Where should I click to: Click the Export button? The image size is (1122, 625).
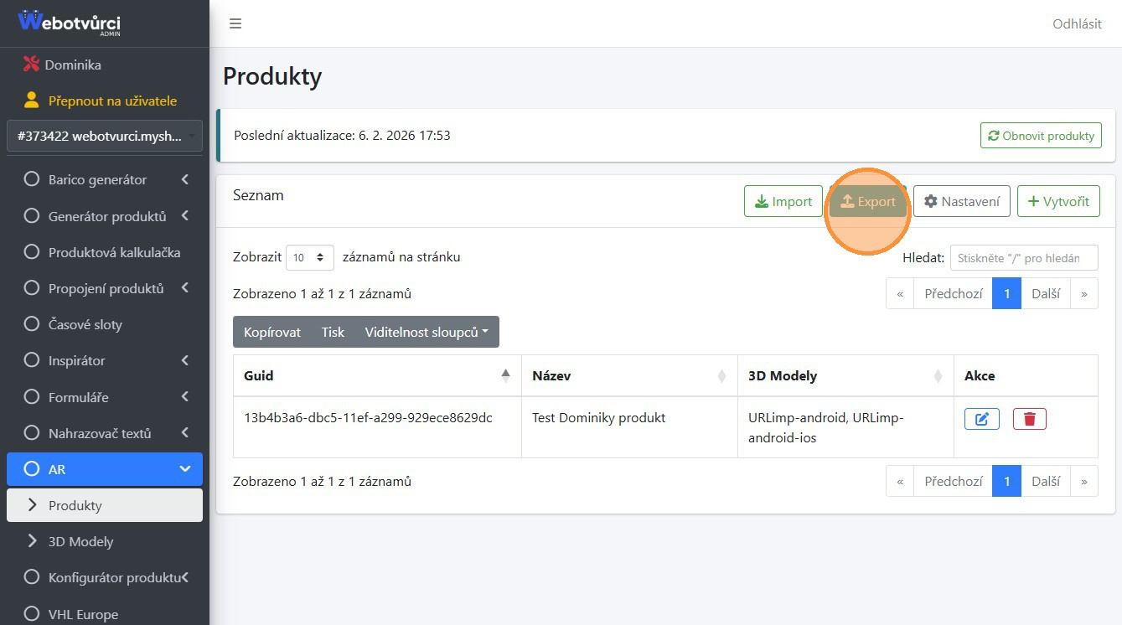pos(868,201)
